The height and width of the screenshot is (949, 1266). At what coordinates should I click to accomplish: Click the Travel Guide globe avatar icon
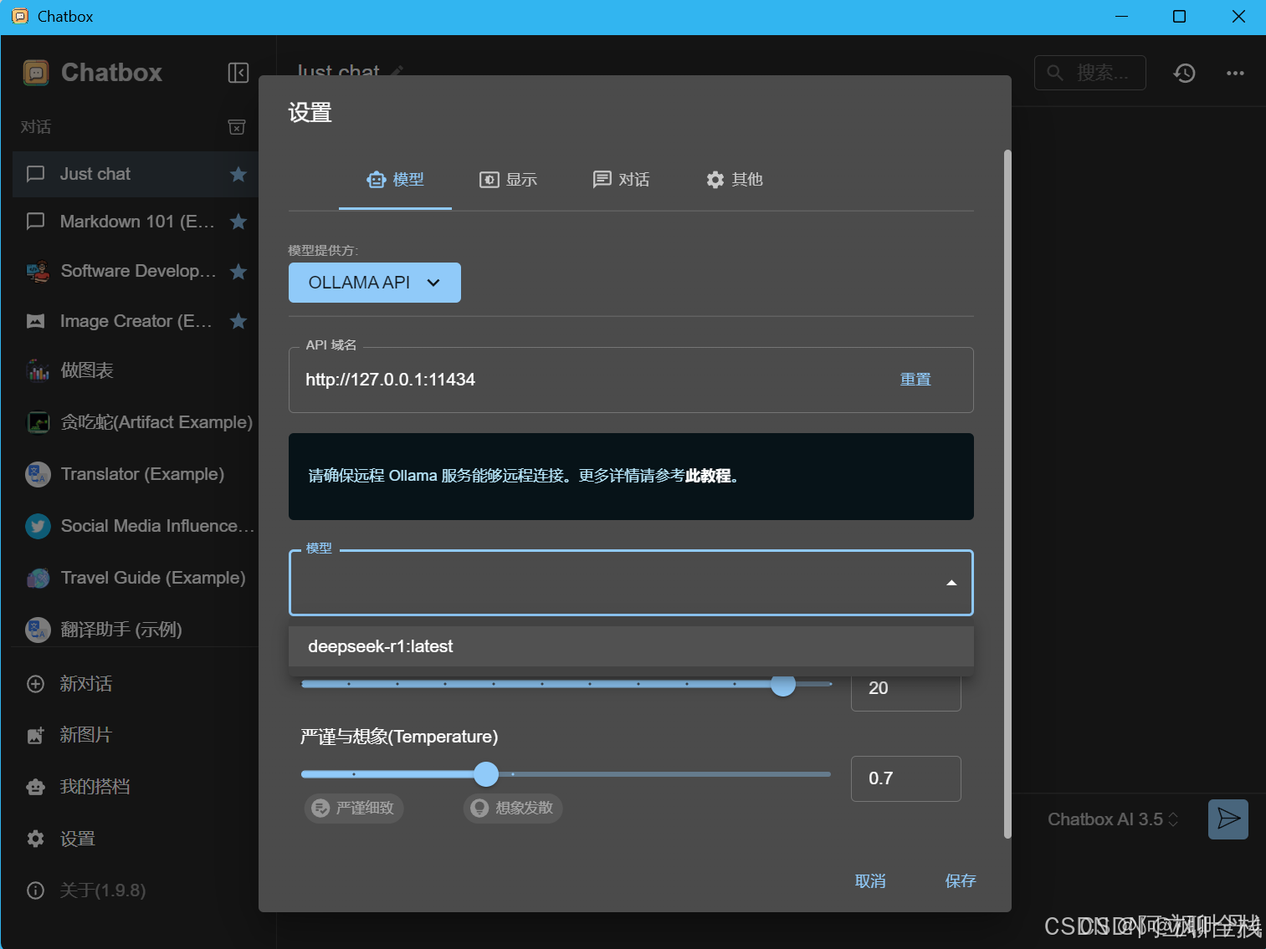click(x=38, y=578)
